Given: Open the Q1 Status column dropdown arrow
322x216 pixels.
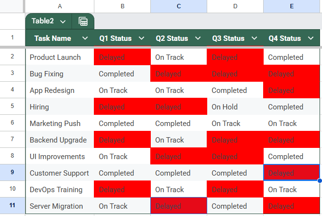Looking at the screenshot, I should (141, 38).
